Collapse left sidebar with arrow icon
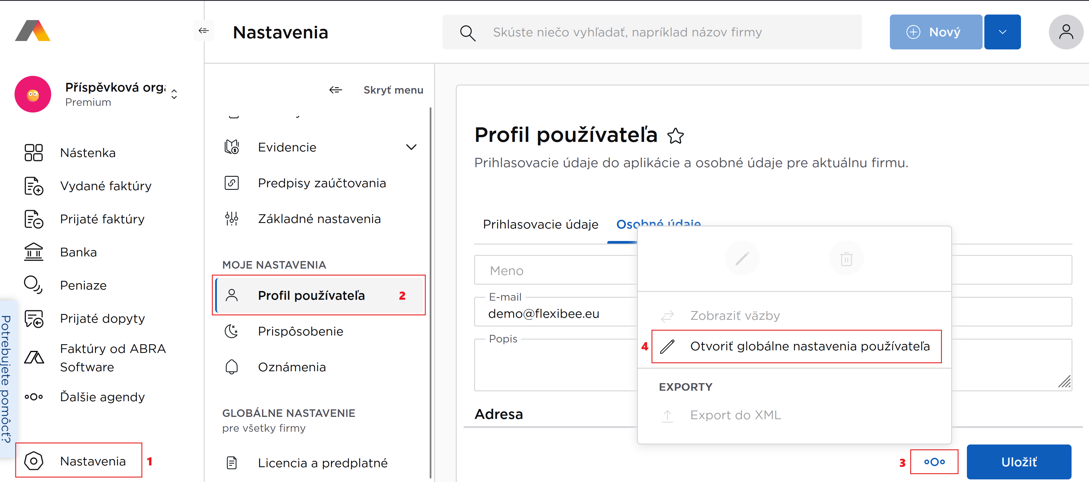 (203, 31)
